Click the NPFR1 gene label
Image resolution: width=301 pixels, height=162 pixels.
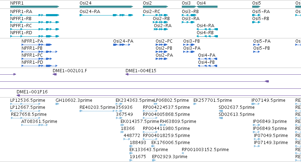tap(17, 3)
